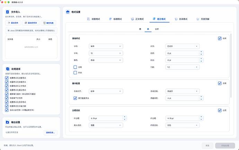Image resolution: width=239 pixels, height=150 pixels.
Task: Click the 开始处理 button
Action: point(225,145)
